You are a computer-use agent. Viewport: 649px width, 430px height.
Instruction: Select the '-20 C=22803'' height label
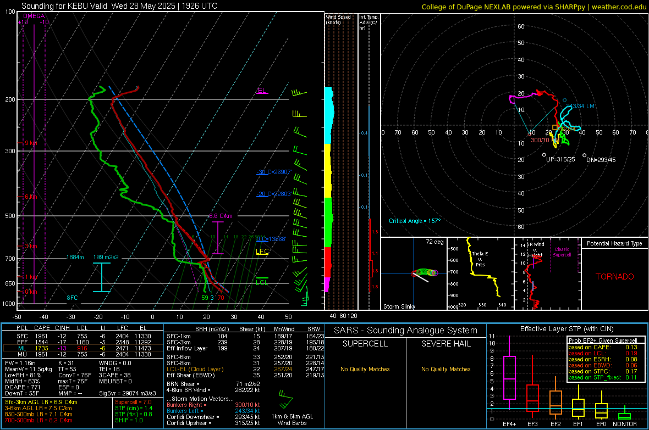[x=274, y=194]
